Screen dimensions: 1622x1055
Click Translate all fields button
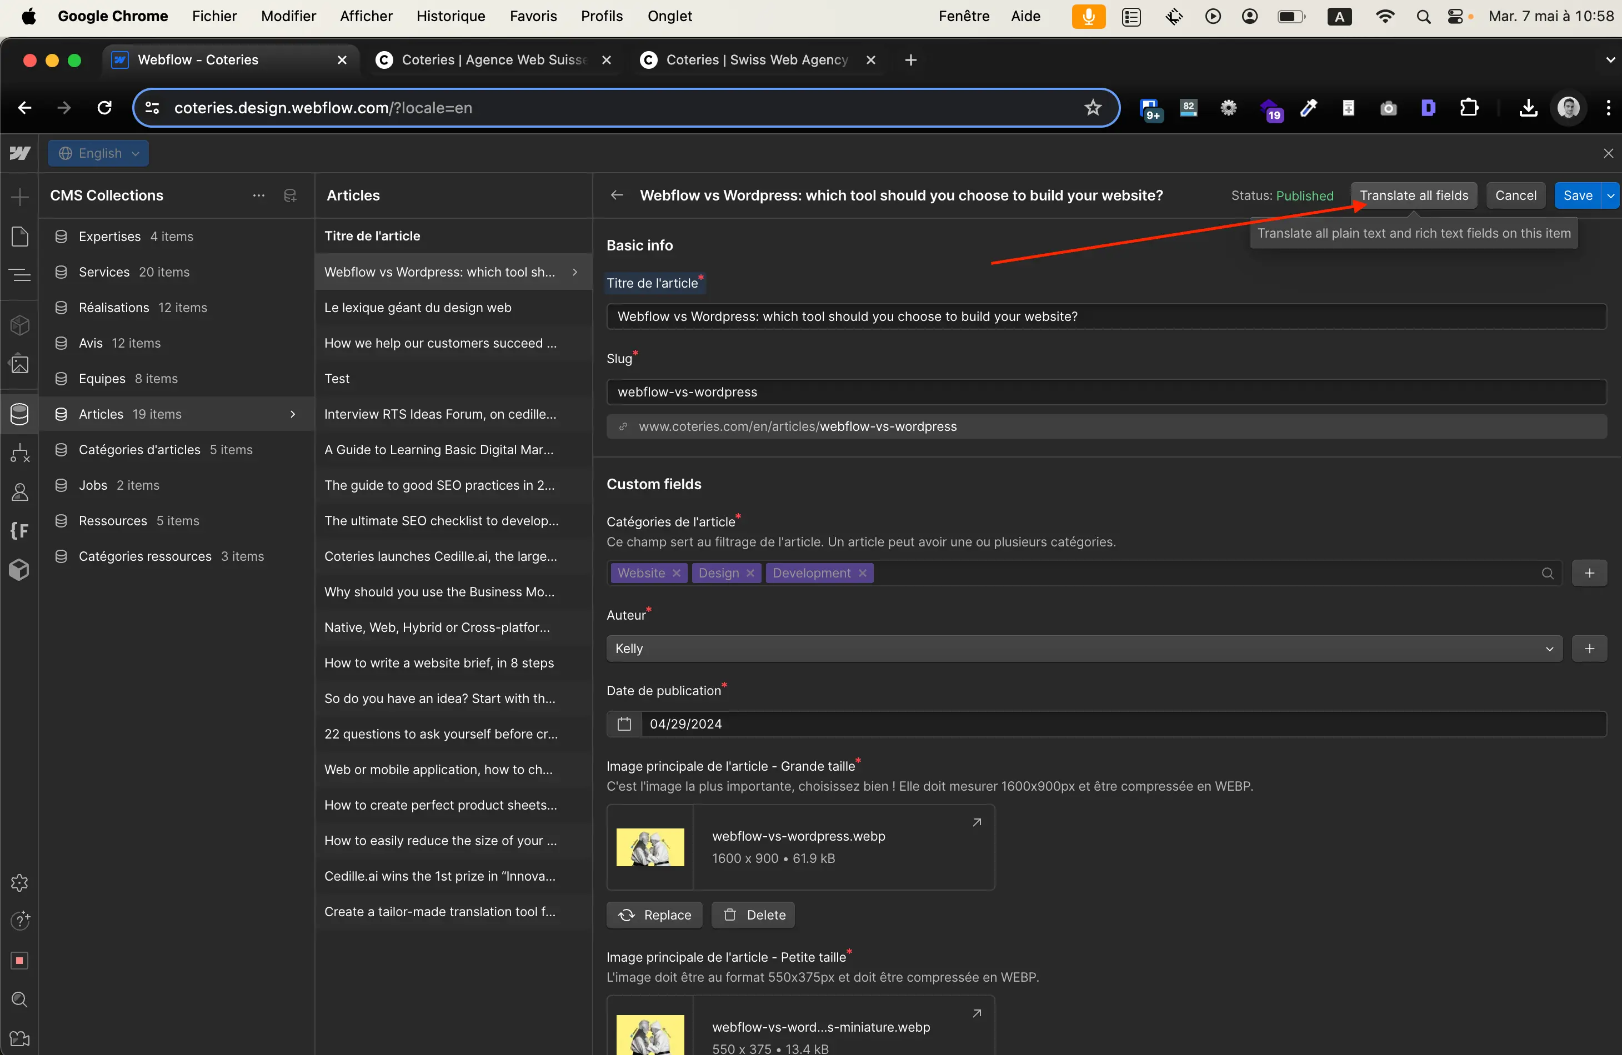tap(1414, 195)
